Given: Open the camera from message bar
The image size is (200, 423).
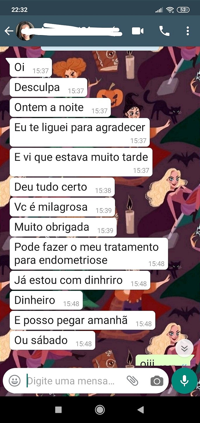Looking at the screenshot, I should pyautogui.click(x=157, y=381).
